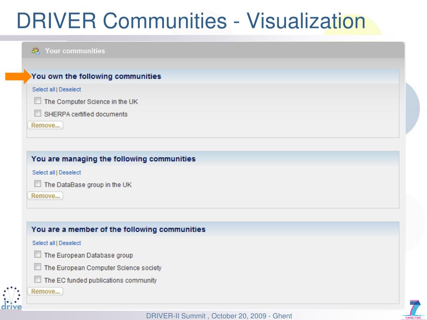
Task: Check The Computer Science in the UK
Action: click(38, 101)
